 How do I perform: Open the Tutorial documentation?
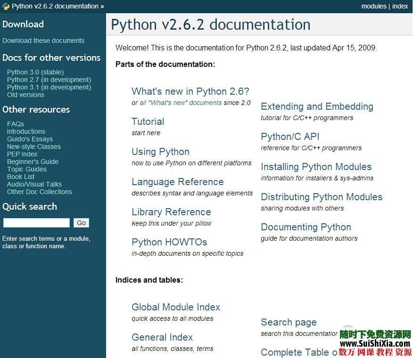[148, 122]
